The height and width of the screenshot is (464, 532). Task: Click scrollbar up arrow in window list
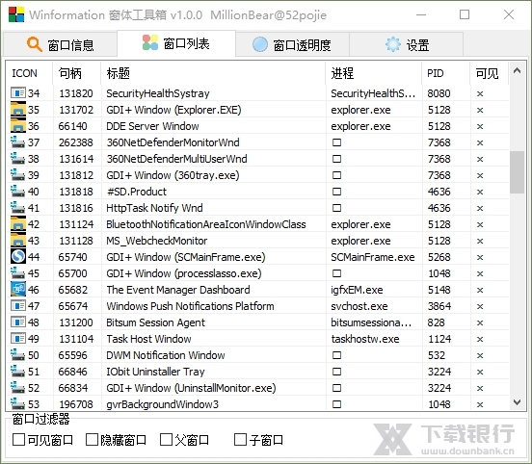point(517,70)
